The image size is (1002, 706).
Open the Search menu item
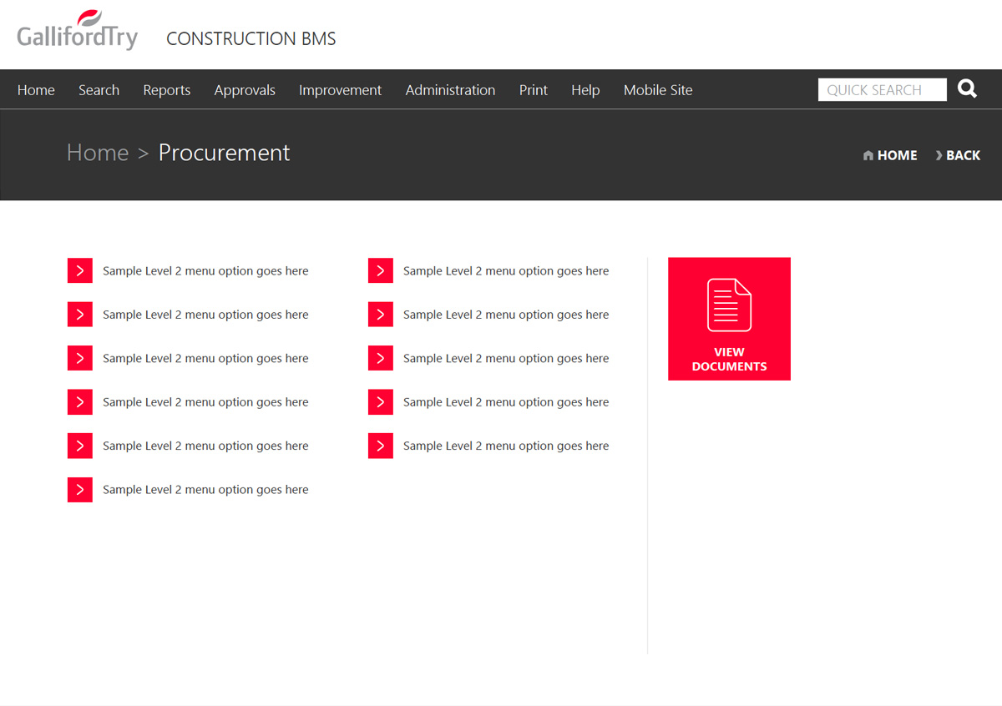click(99, 90)
